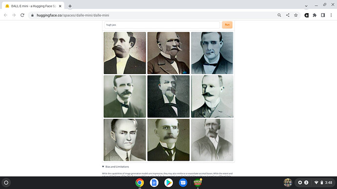The width and height of the screenshot is (337, 189).
Task: Open the Chrome three-dot menu
Action: [x=331, y=15]
